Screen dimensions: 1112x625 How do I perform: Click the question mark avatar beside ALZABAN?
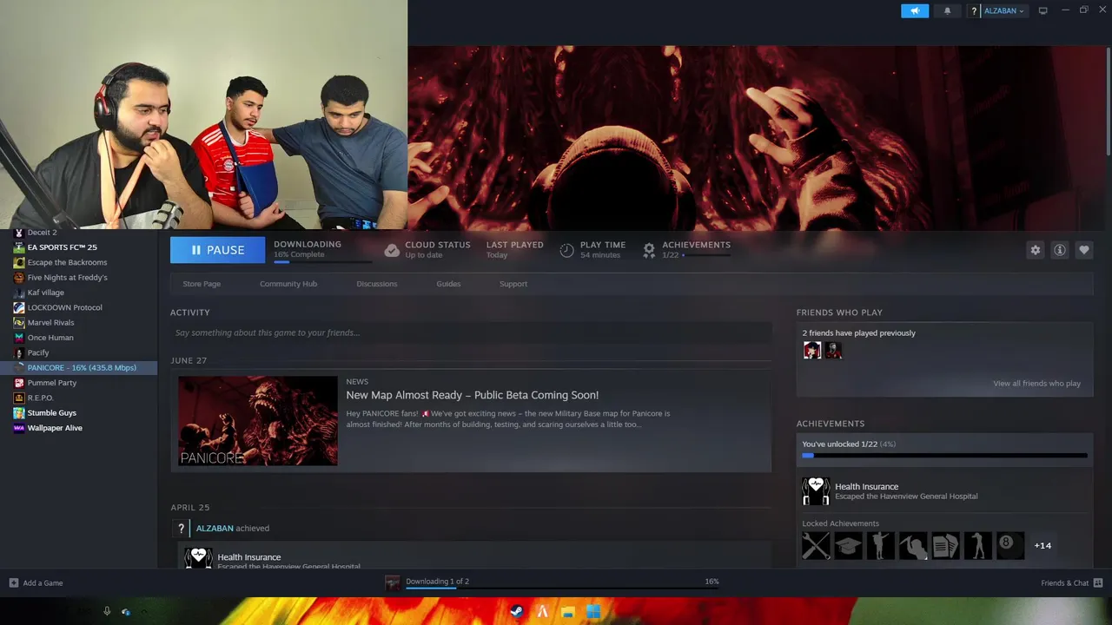[x=974, y=10]
